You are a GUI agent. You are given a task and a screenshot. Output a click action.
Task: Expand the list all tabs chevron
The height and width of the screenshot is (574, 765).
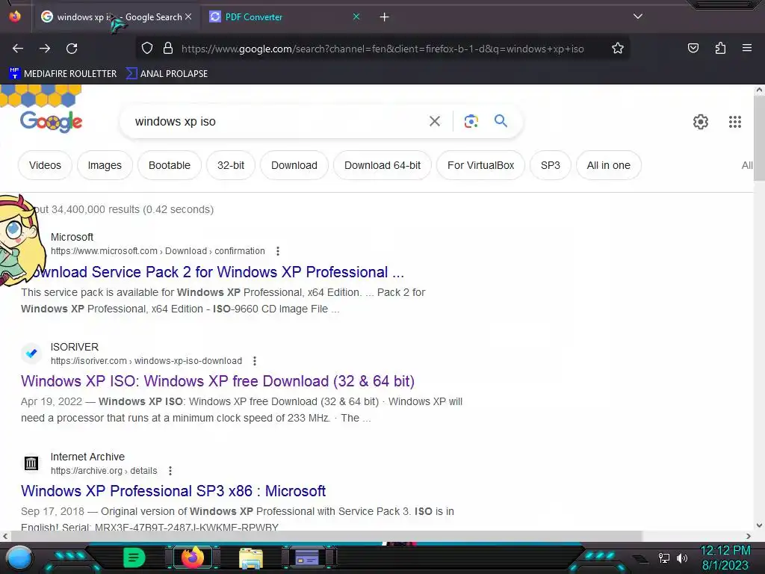point(638,16)
